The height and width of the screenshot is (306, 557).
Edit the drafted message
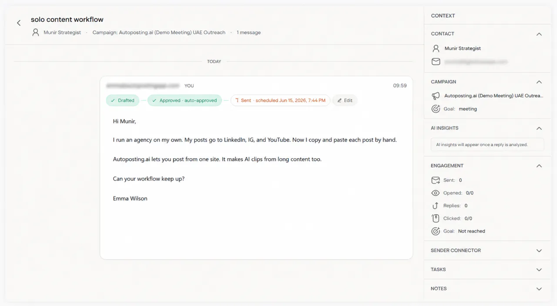coord(345,100)
